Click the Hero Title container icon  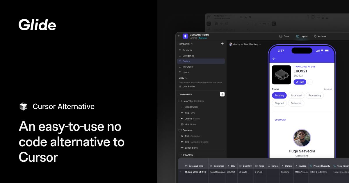click(x=180, y=101)
